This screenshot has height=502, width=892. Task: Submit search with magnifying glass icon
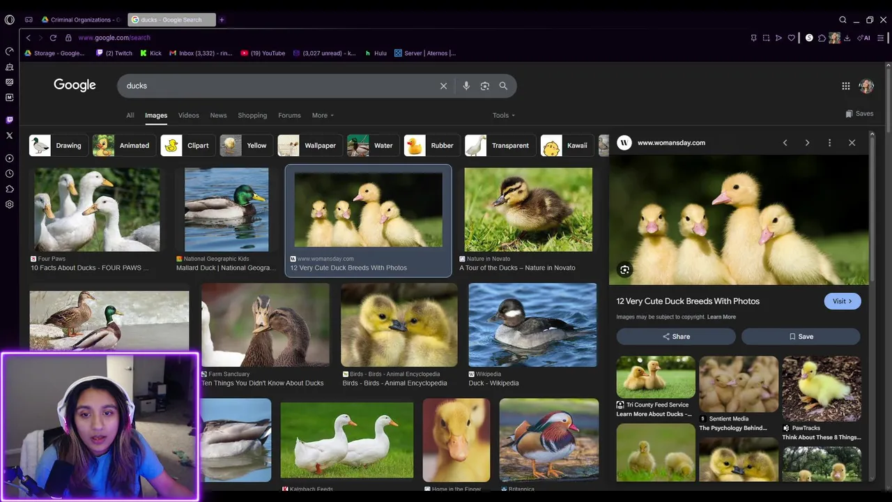click(503, 86)
